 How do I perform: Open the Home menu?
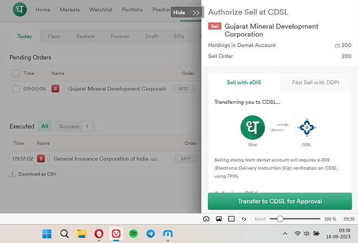43,9
